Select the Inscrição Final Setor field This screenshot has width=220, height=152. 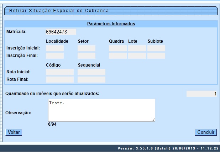pos(87,56)
